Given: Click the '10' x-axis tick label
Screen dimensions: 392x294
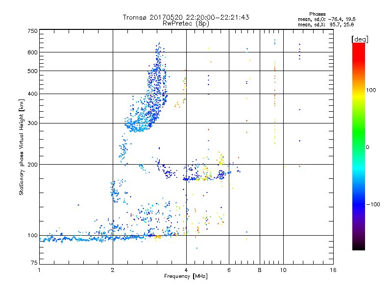Looking at the screenshot, I should point(283,270).
